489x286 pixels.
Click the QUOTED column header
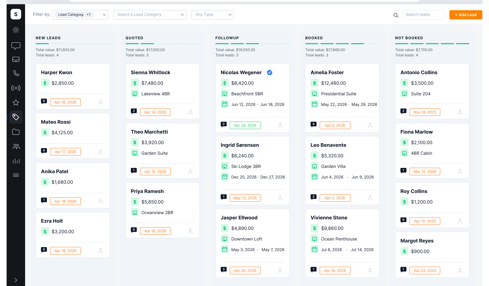click(134, 38)
